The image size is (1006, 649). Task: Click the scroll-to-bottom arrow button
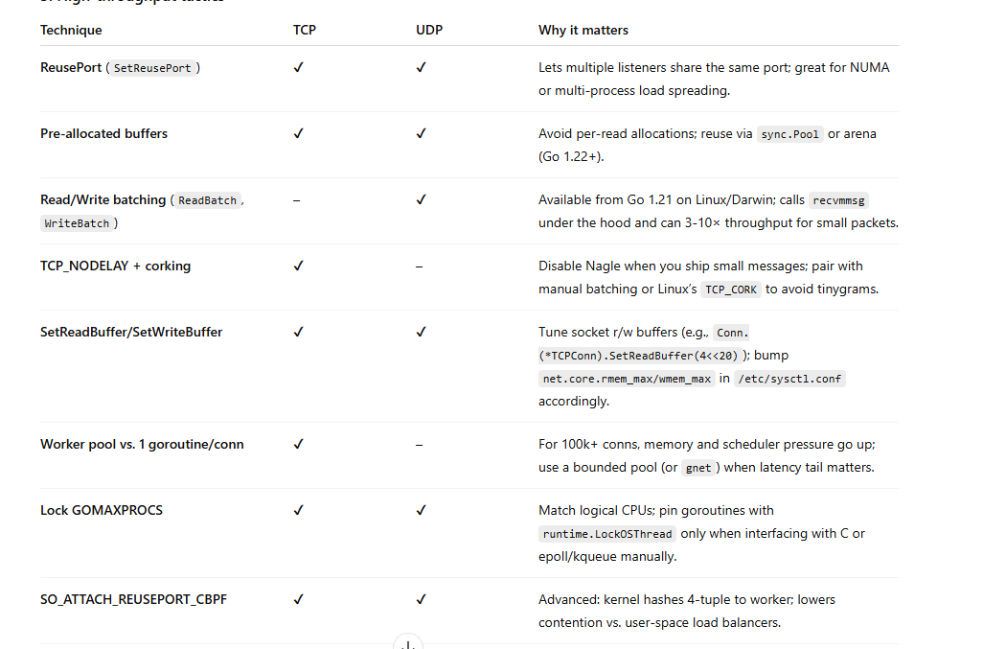pyautogui.click(x=408, y=642)
